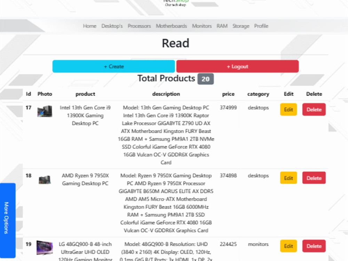Open the Home navigation link
The height and width of the screenshot is (261, 348).
[90, 26]
